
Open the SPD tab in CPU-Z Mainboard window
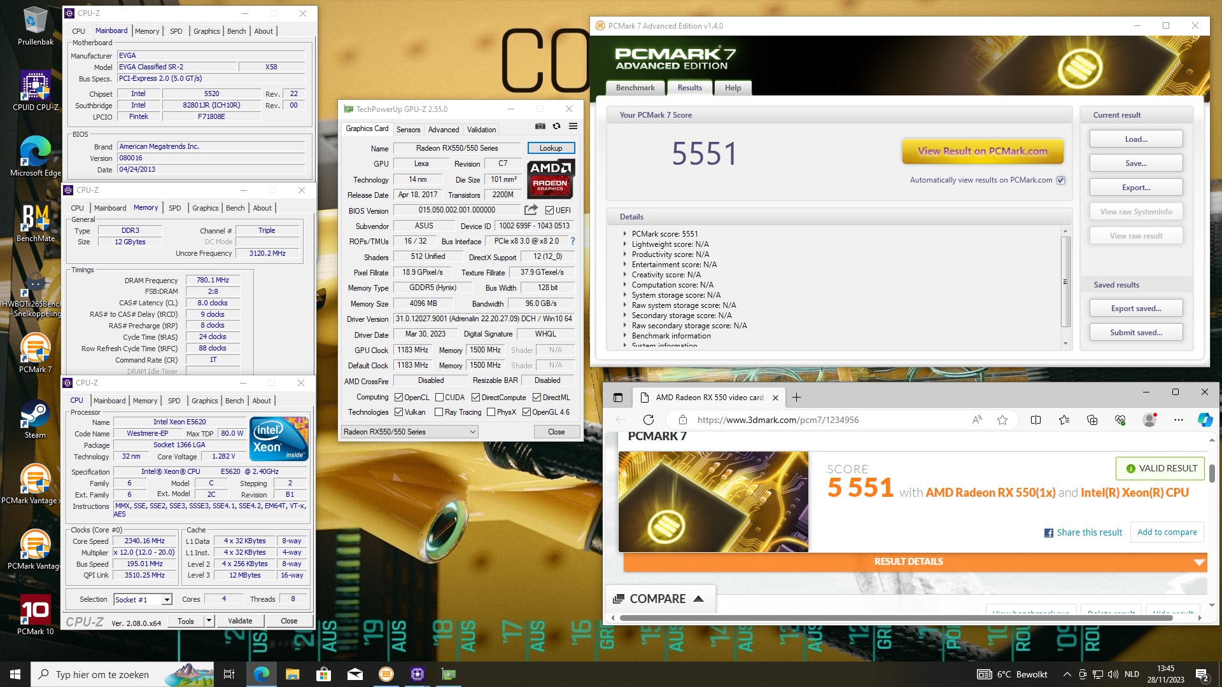coord(176,31)
